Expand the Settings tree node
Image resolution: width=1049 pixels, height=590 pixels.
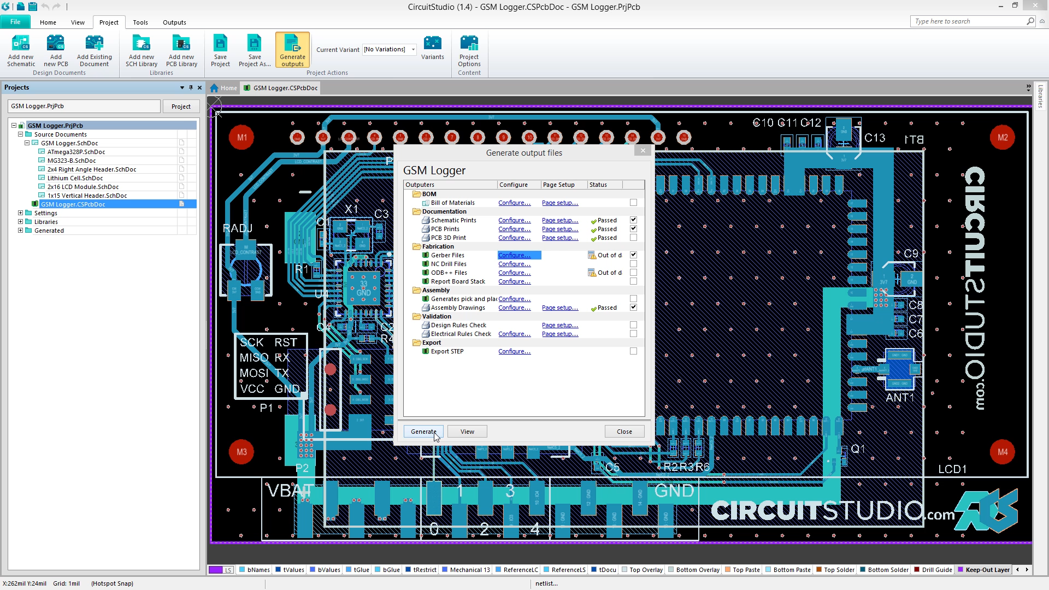[21, 213]
